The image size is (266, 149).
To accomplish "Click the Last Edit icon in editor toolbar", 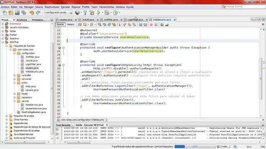I will [80, 25].
